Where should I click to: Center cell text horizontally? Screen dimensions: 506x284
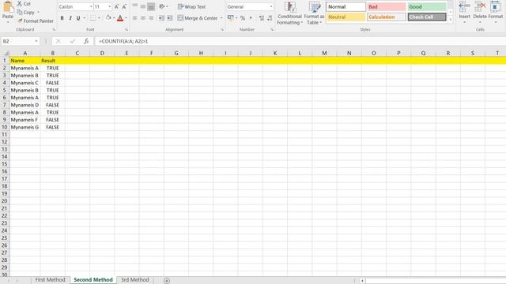click(143, 18)
